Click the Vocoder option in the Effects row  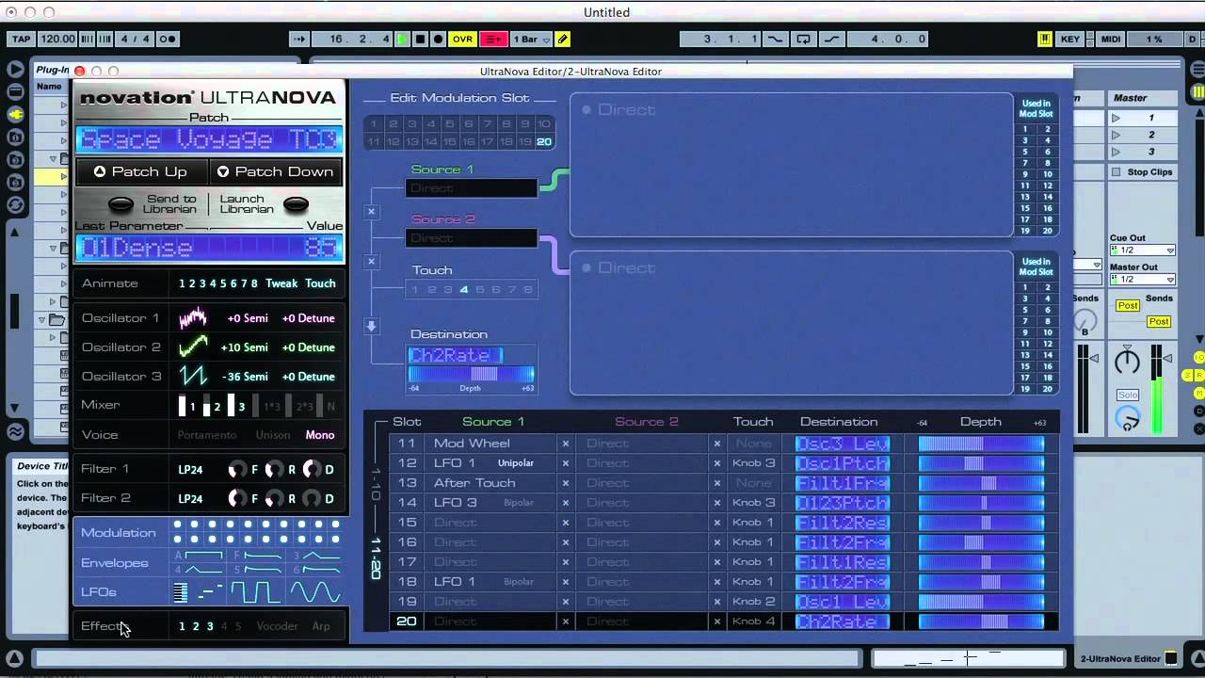tap(277, 626)
